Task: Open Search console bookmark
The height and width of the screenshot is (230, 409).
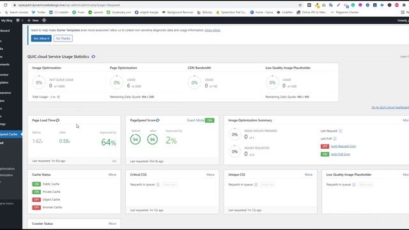Action: pyautogui.click(x=17, y=12)
